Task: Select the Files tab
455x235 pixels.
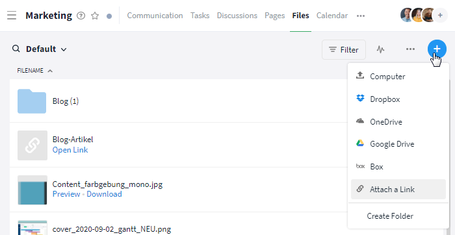Action: (300, 16)
